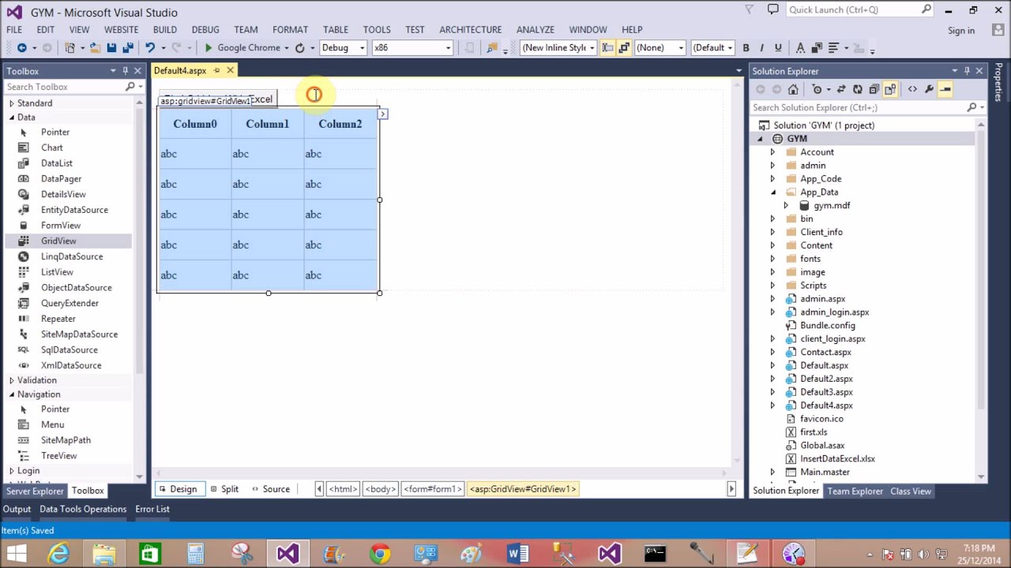
Task: Click the Pending Changes Filter icon
Action: (817, 89)
